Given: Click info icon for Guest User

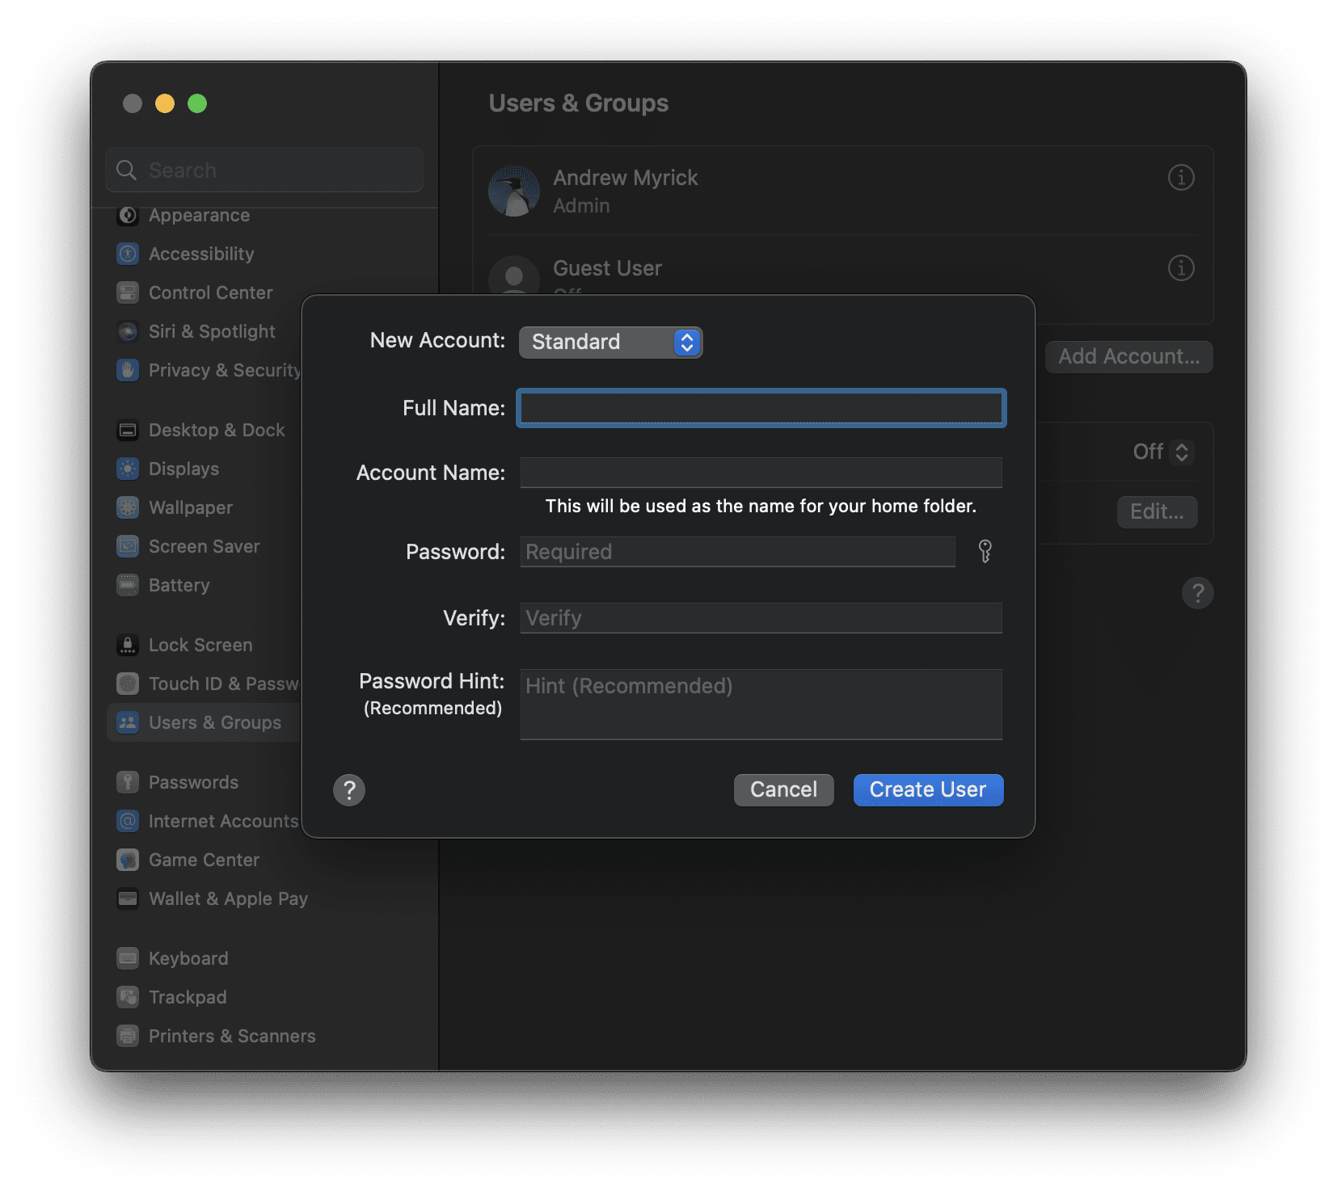Looking at the screenshot, I should tap(1181, 267).
